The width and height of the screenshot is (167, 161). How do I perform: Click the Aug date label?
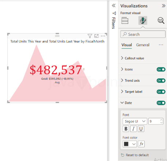click(x=57, y=82)
